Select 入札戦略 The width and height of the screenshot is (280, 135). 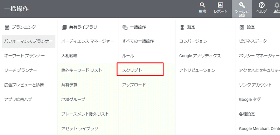[69, 56]
